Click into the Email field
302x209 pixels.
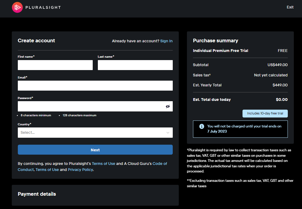(x=95, y=85)
